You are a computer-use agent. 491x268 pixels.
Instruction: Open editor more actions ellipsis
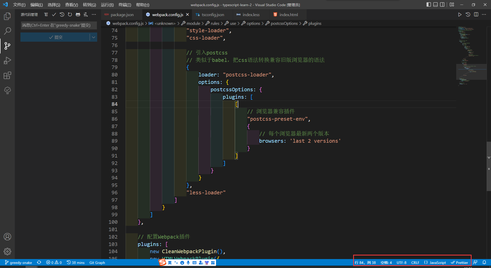484,15
